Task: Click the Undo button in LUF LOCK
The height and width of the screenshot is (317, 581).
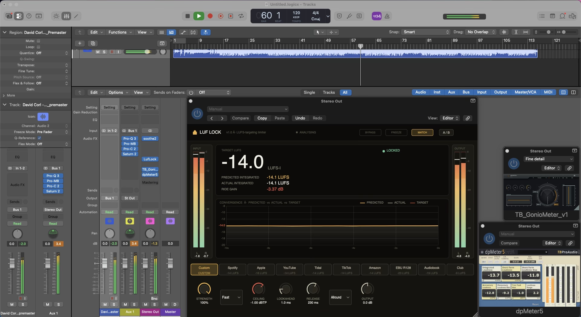Action: (300, 118)
